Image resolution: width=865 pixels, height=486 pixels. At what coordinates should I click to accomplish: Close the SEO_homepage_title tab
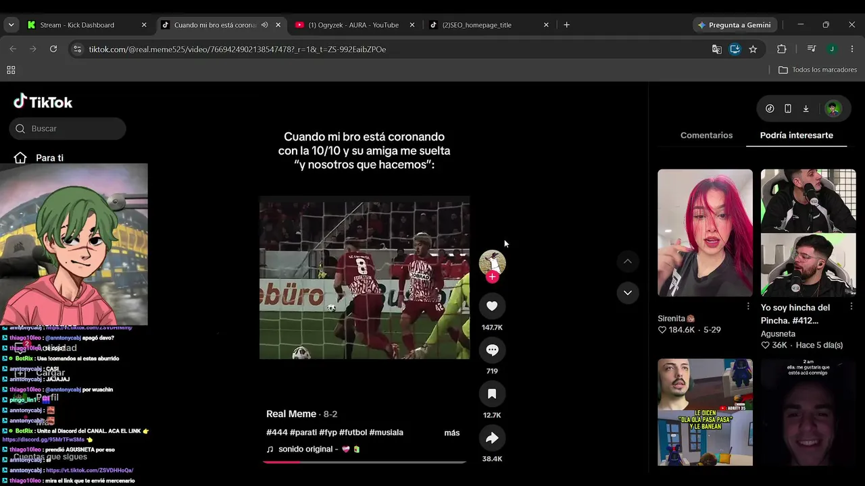546,25
